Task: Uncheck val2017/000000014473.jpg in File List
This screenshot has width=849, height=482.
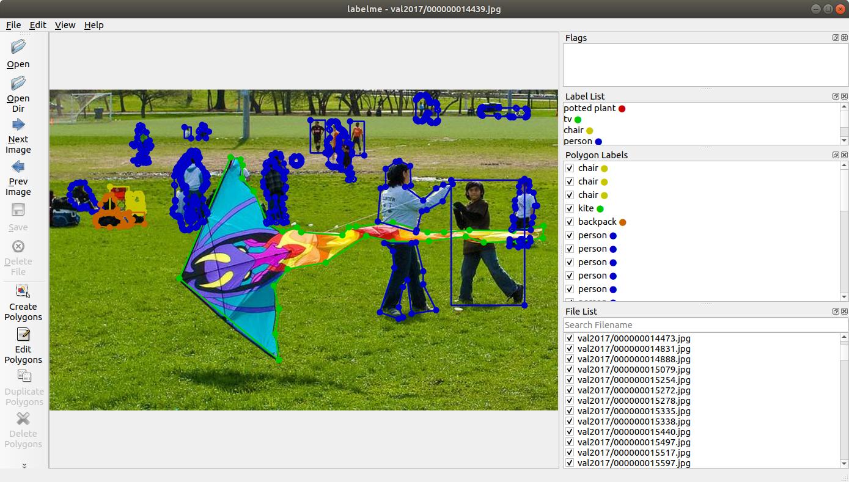Action: [x=570, y=338]
